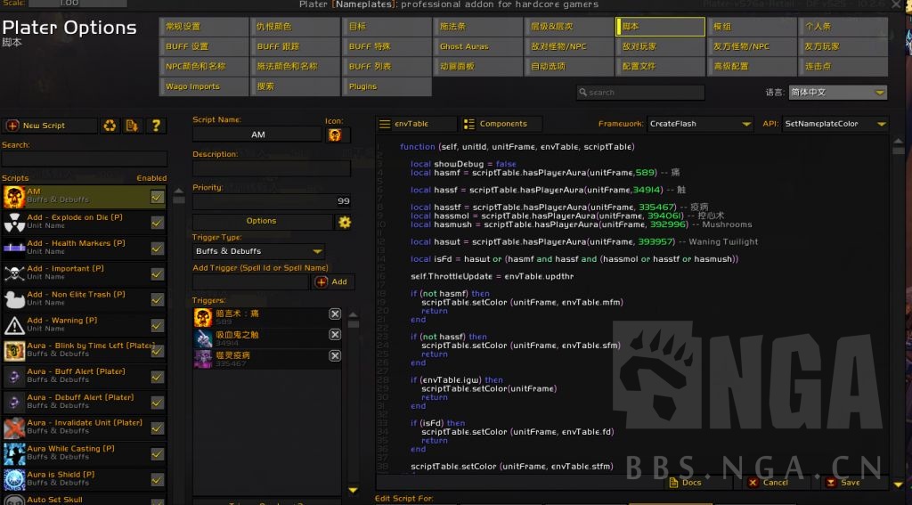Open the API SetNameplateColor dropdown
The image size is (912, 505).
834,124
